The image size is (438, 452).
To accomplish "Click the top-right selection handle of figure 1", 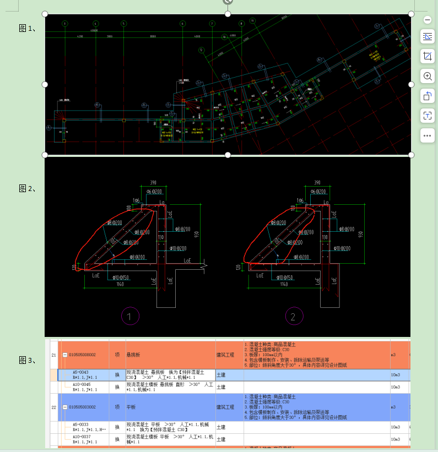I will pos(411,14).
